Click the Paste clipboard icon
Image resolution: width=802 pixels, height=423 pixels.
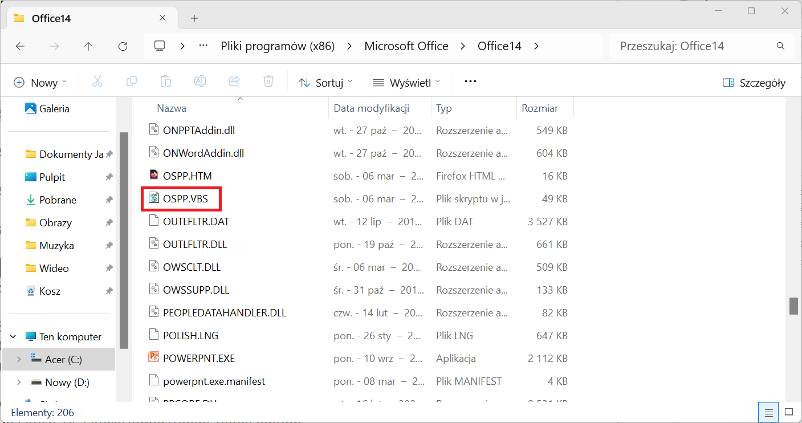[166, 82]
